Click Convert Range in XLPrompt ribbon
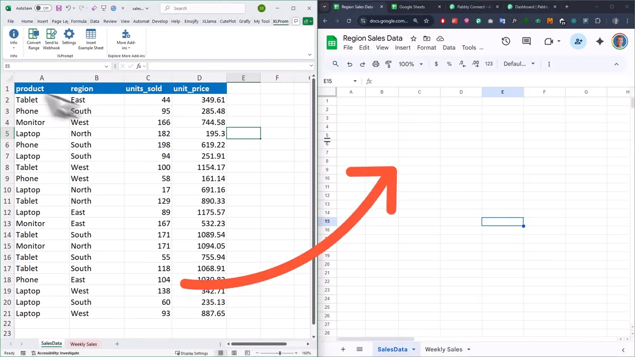Screen dimensions: 635x357 pyautogui.click(x=34, y=39)
